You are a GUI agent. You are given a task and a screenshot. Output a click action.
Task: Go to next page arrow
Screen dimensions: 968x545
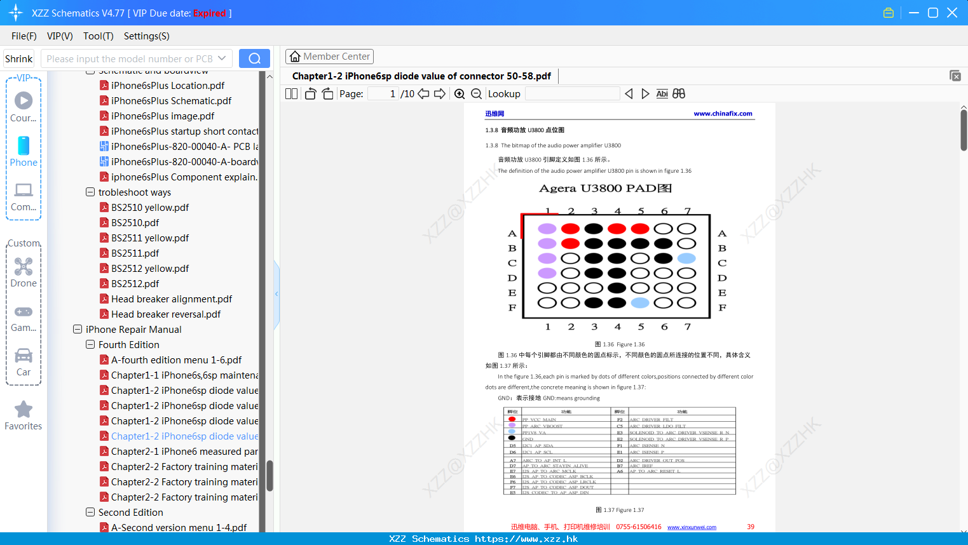(x=440, y=94)
